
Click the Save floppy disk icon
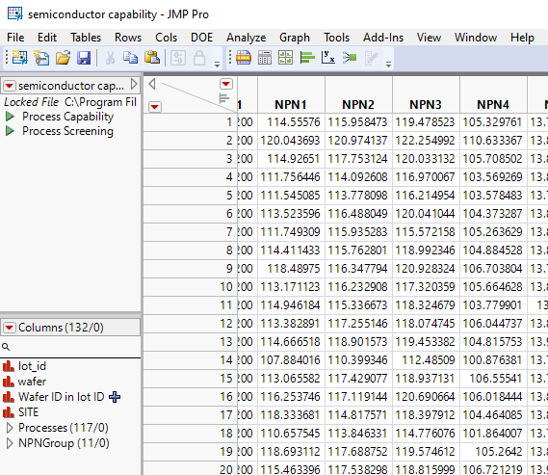[x=84, y=58]
